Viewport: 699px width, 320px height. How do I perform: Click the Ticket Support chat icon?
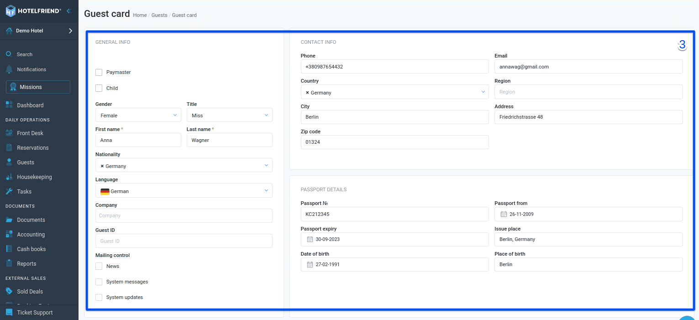(x=9, y=312)
